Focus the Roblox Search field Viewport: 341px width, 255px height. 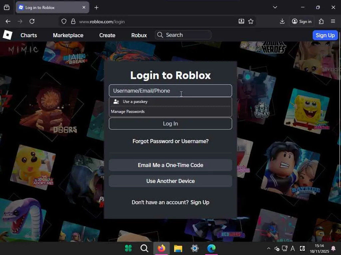coord(183,35)
